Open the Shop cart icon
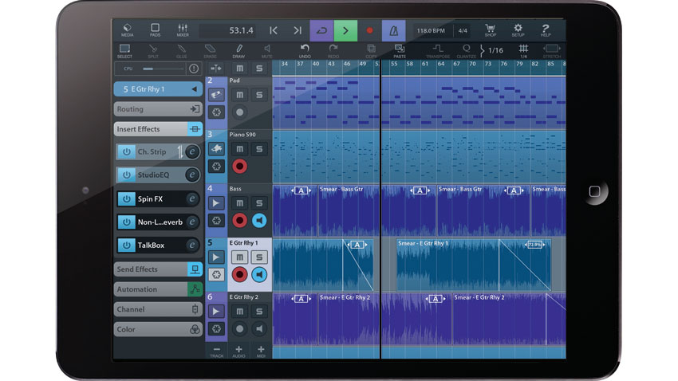This screenshot has height=381, width=678. [x=491, y=30]
